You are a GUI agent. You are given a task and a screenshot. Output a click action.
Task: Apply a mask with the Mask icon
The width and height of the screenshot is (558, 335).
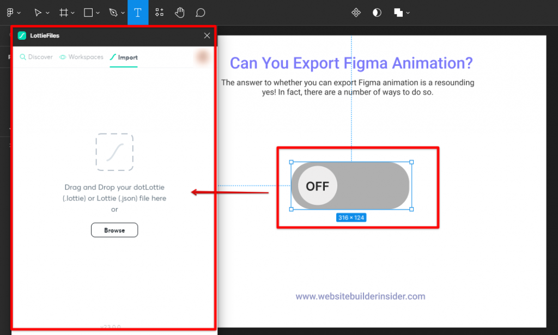[377, 13]
